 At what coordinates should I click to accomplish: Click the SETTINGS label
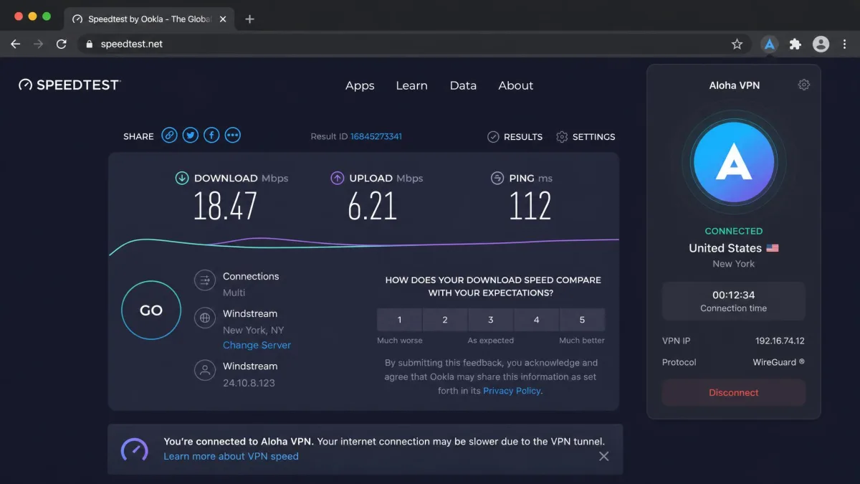pos(593,137)
